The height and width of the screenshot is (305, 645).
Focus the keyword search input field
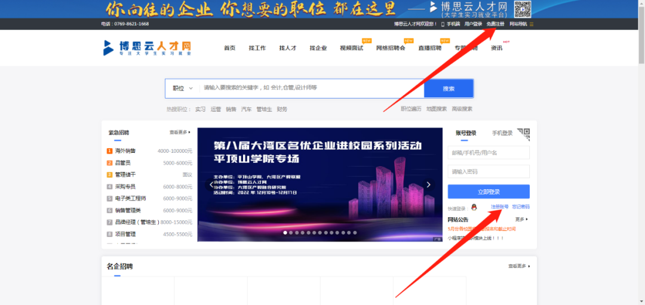[312, 88]
